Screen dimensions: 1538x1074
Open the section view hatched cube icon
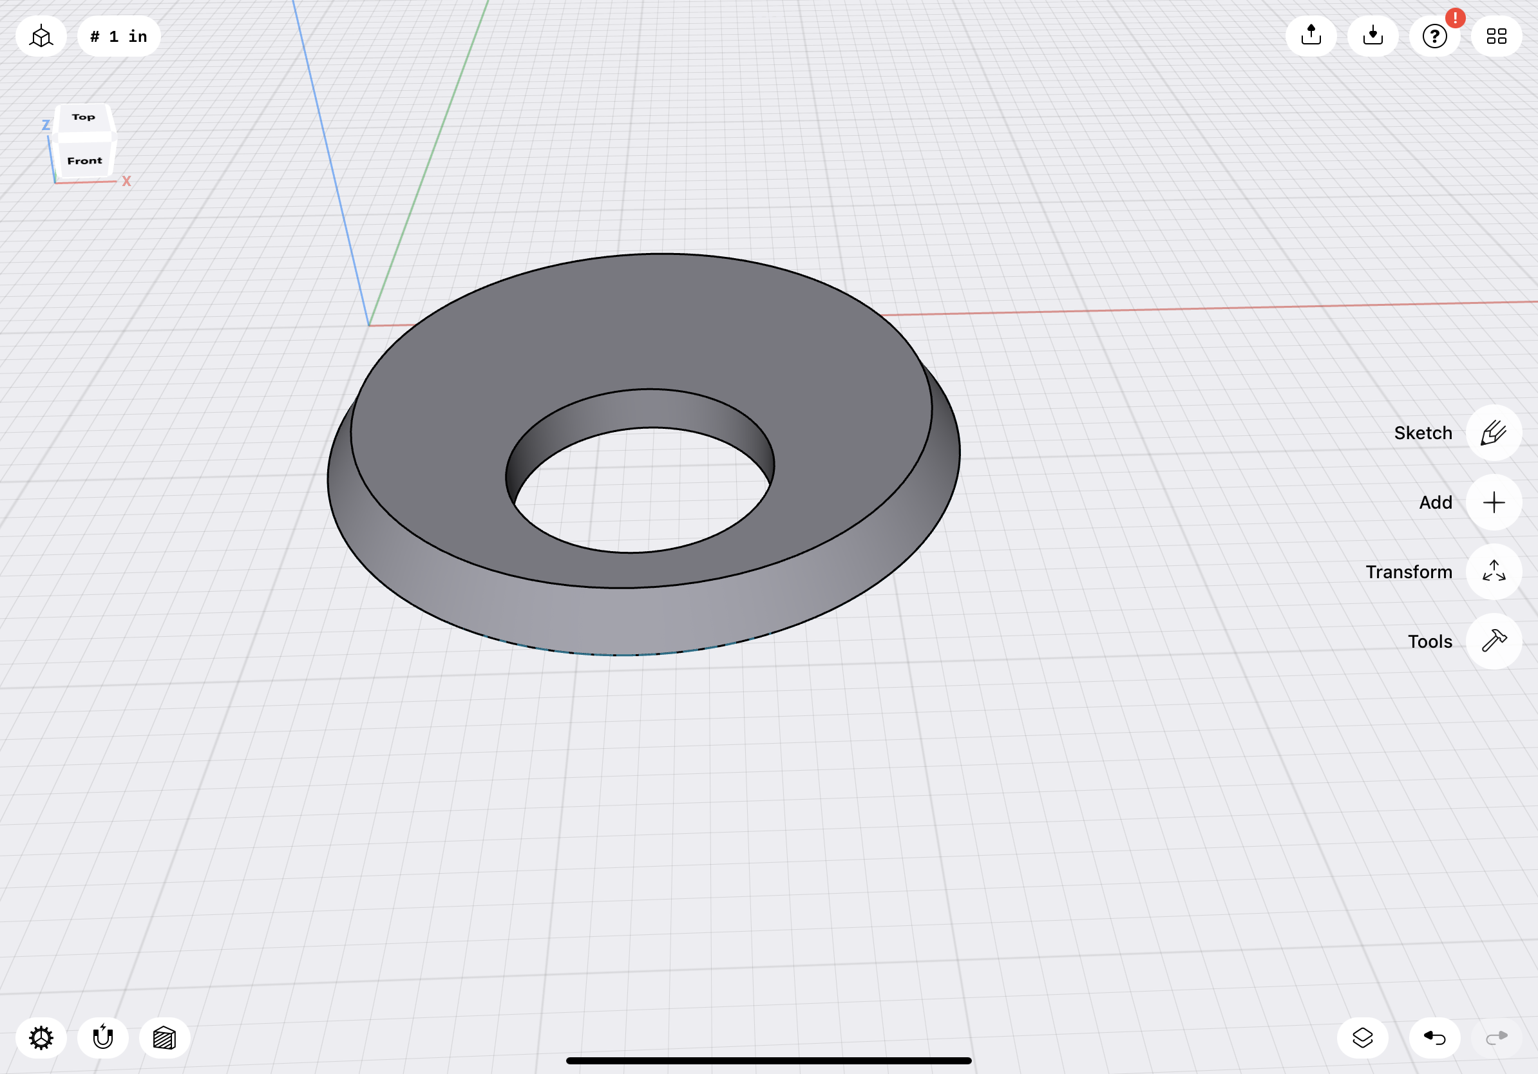pyautogui.click(x=165, y=1038)
